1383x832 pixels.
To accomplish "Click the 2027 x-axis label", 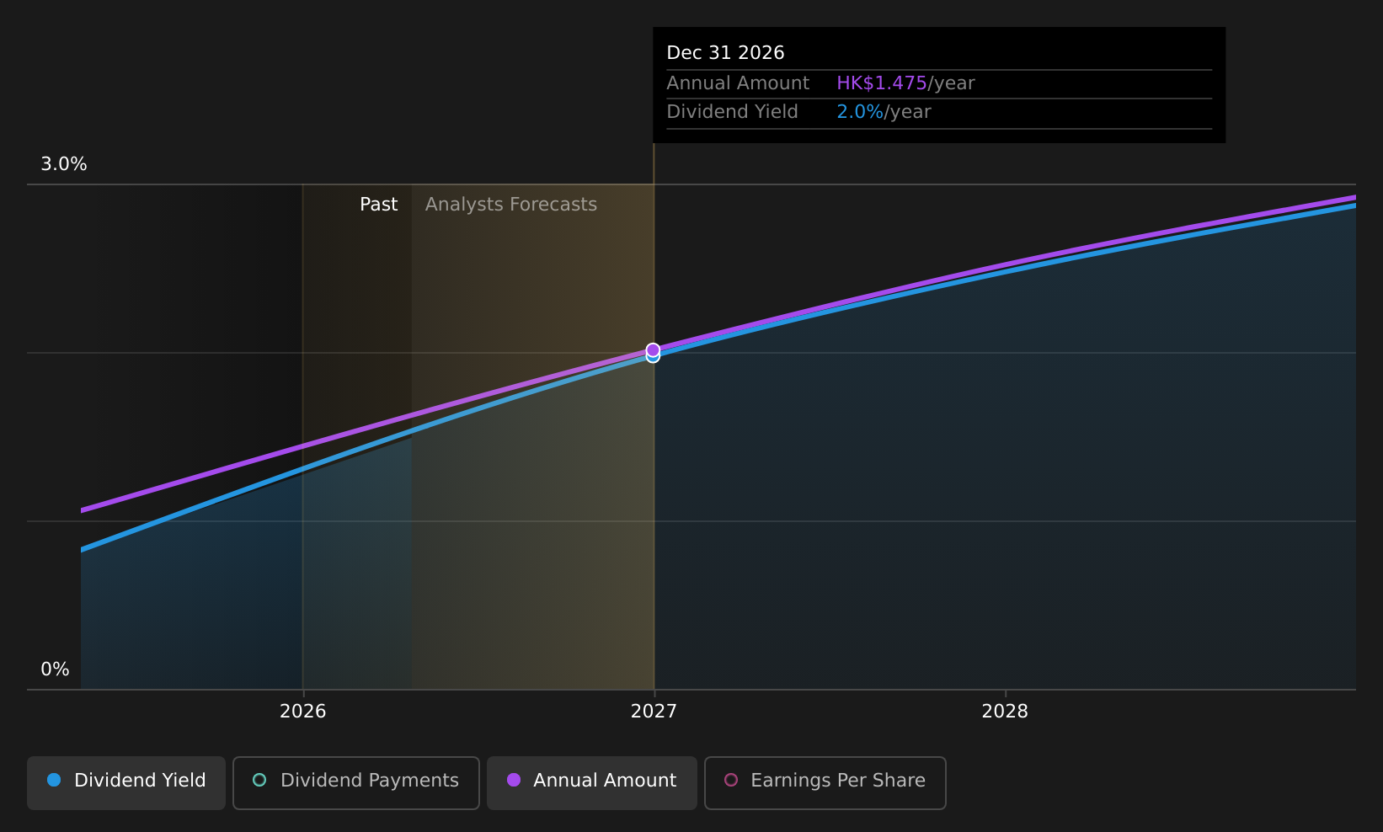I will click(x=654, y=712).
